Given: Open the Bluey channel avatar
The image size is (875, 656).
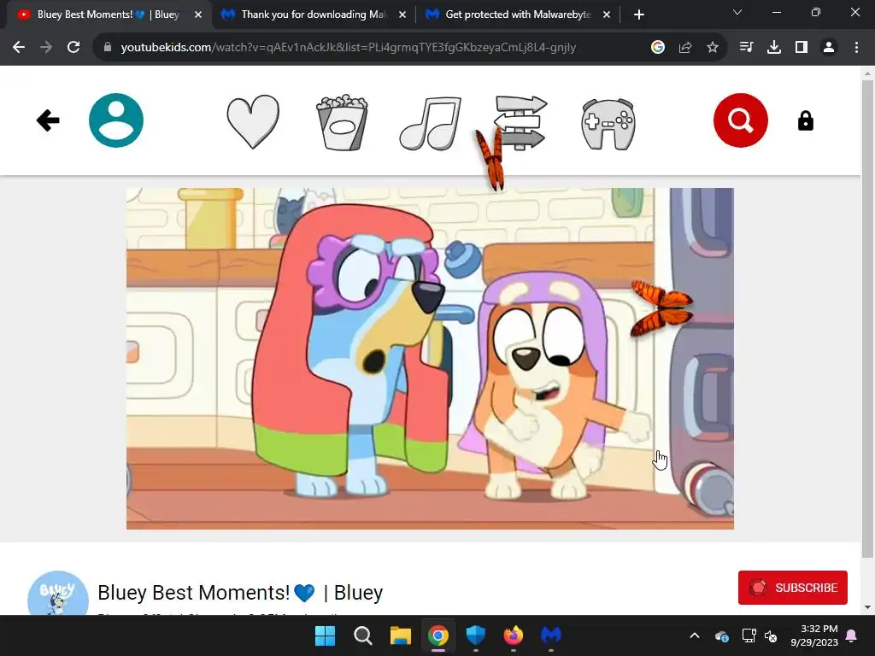Looking at the screenshot, I should point(58,593).
